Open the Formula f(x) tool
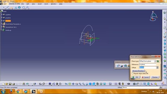The image size is (167, 94). [40, 84]
